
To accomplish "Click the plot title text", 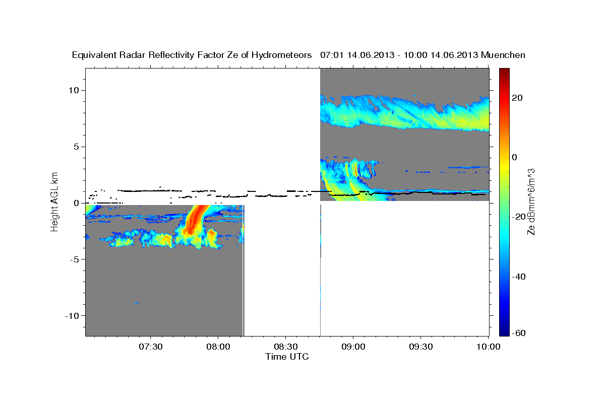I will click(299, 55).
